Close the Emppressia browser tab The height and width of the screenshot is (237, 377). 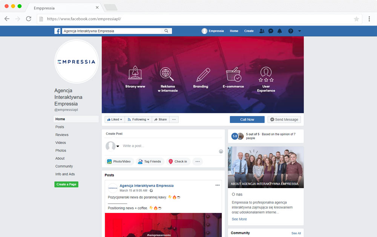[x=97, y=8]
